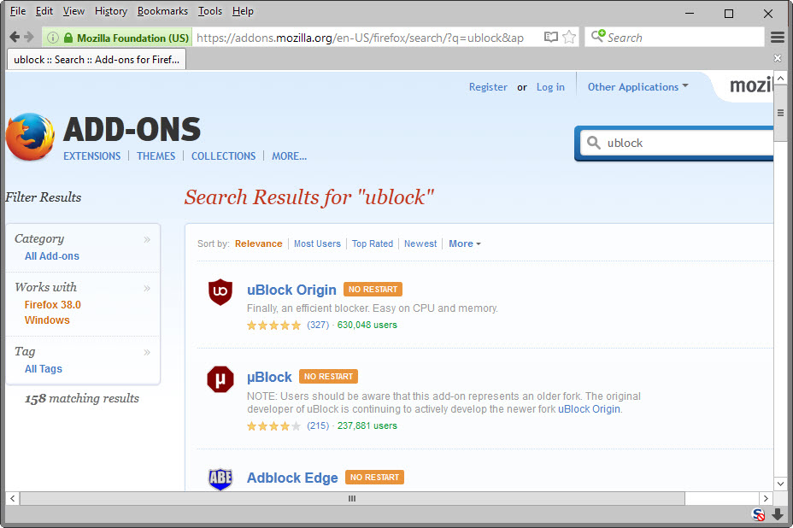Click the Firefox logo on Add-ons page

pyautogui.click(x=31, y=137)
